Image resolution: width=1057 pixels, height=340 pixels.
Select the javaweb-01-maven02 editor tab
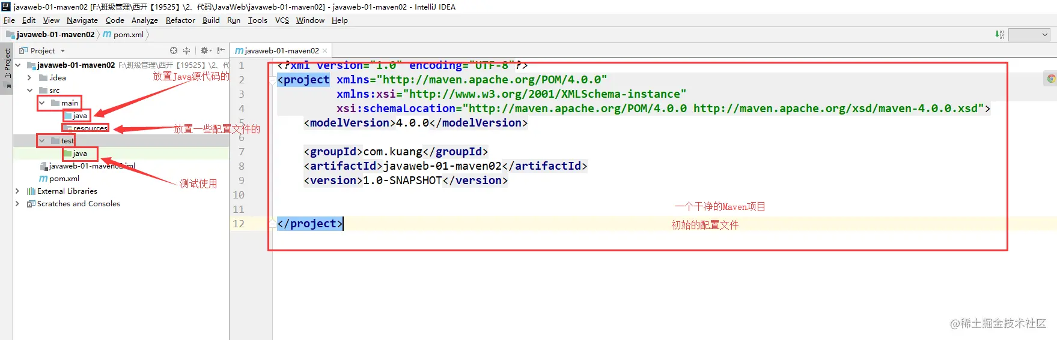[281, 51]
